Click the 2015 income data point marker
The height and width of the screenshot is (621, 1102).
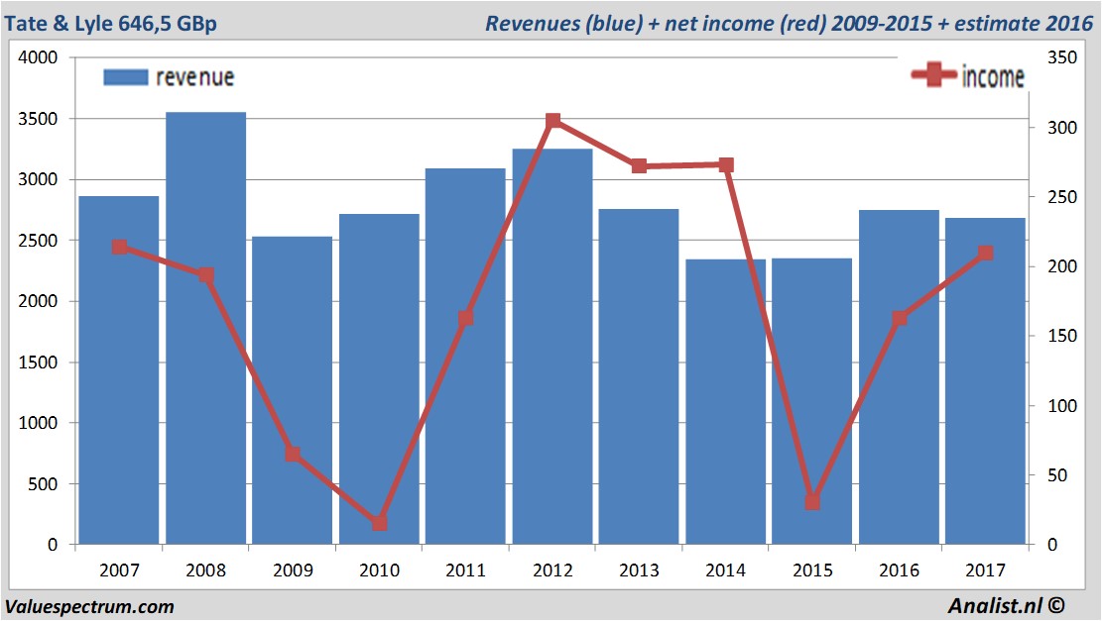coord(812,502)
